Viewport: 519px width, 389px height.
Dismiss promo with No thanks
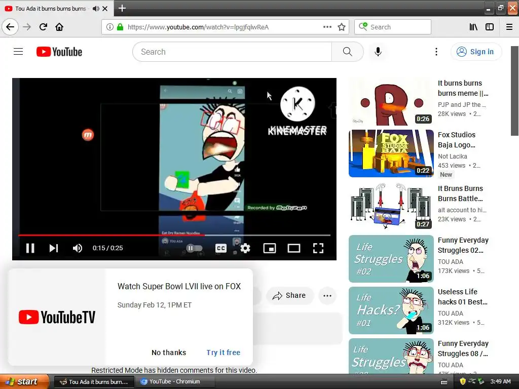point(169,353)
